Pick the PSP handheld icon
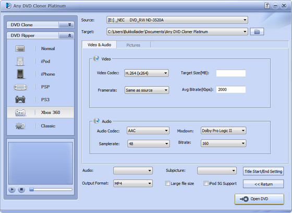292x213 pixels. click(x=20, y=87)
